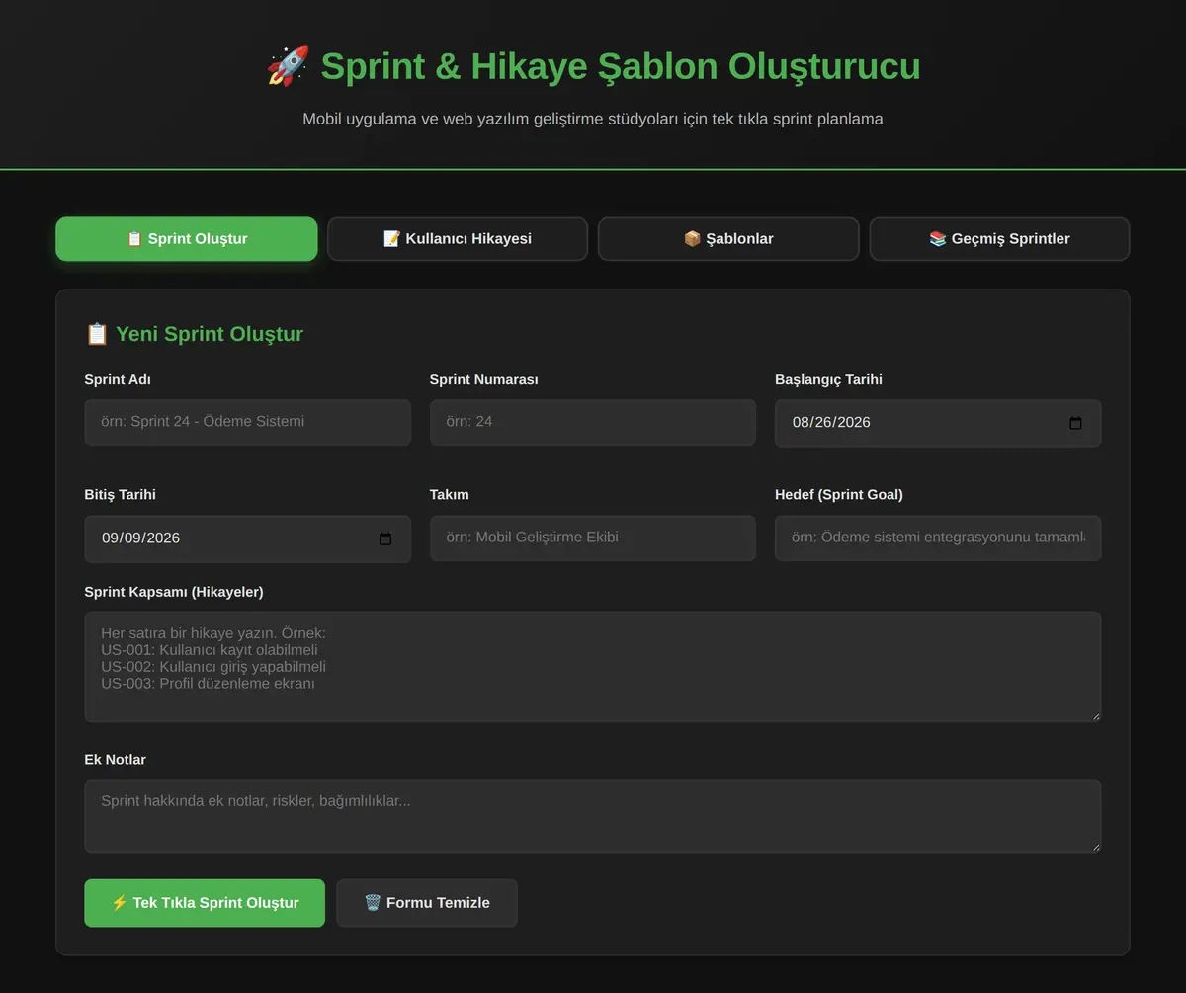Screen dimensions: 1186x993
Task: Focus the Sprint Numarası field
Action: point(593,422)
